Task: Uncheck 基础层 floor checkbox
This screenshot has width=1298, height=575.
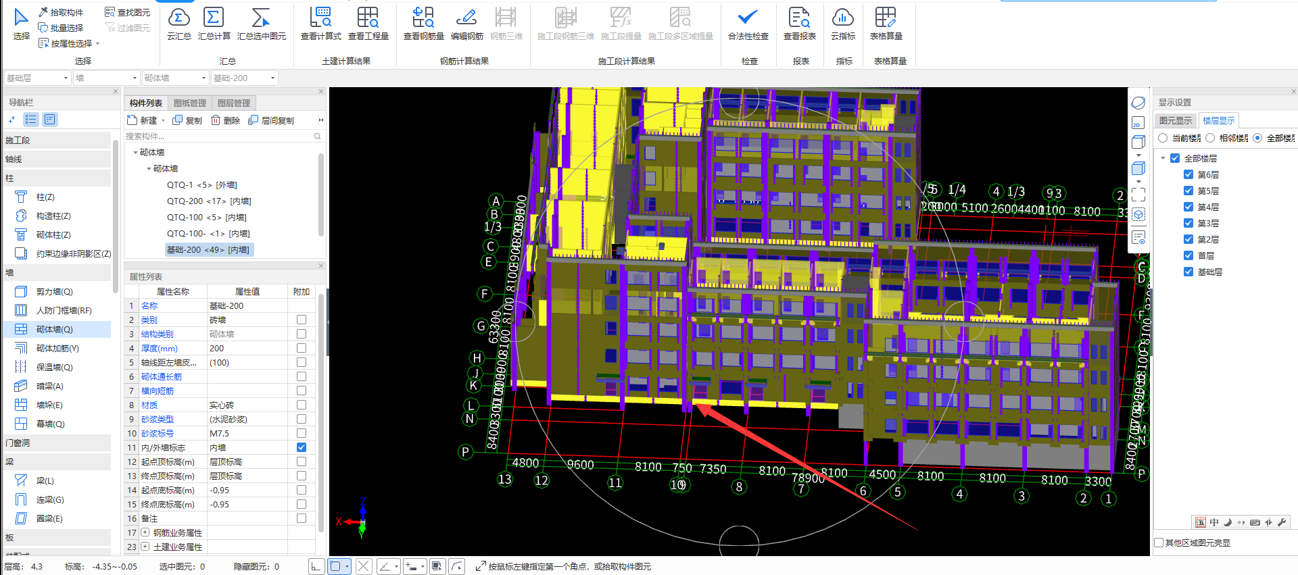Action: (x=1188, y=272)
